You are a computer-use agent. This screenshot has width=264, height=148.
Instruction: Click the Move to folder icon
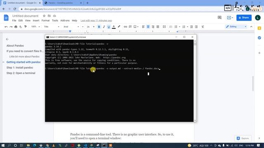coord(49,16)
